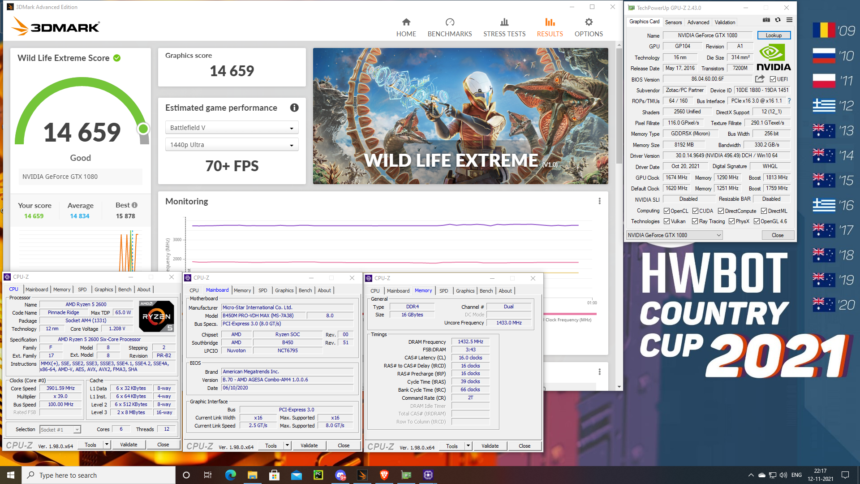Open Socket #1 selection dropdown in CPU-Z
Viewport: 860px width, 484px height.
(x=60, y=429)
